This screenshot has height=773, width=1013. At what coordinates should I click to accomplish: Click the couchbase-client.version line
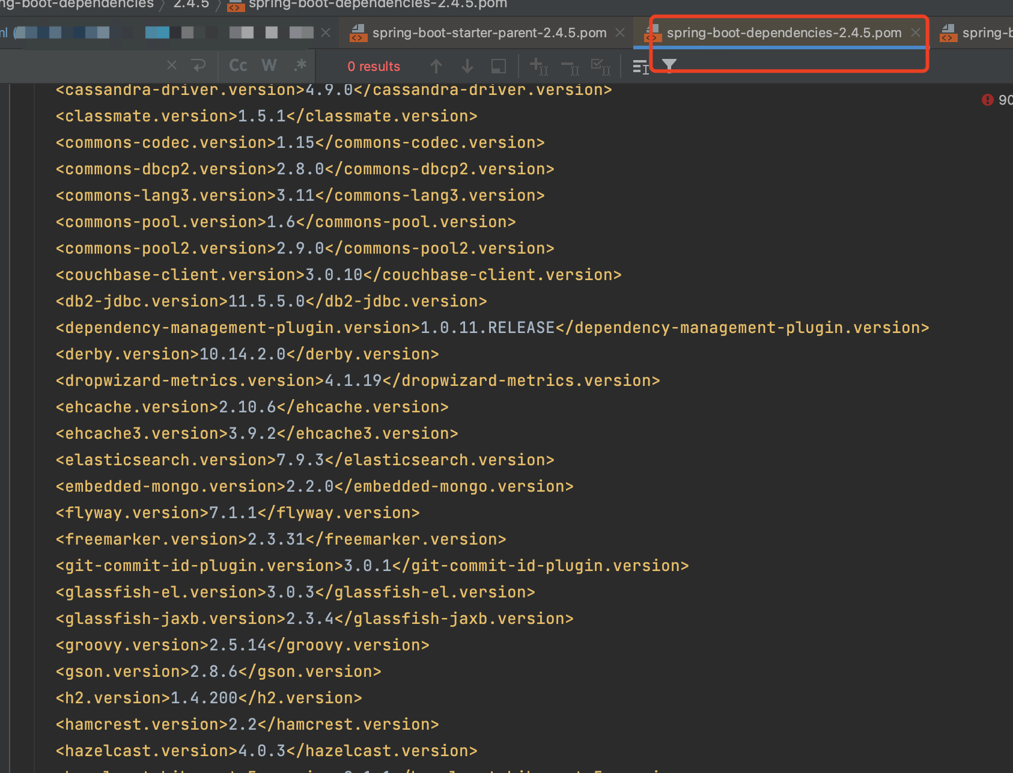[339, 275]
